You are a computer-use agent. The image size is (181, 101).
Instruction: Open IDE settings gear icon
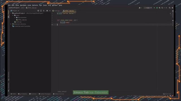(173, 8)
